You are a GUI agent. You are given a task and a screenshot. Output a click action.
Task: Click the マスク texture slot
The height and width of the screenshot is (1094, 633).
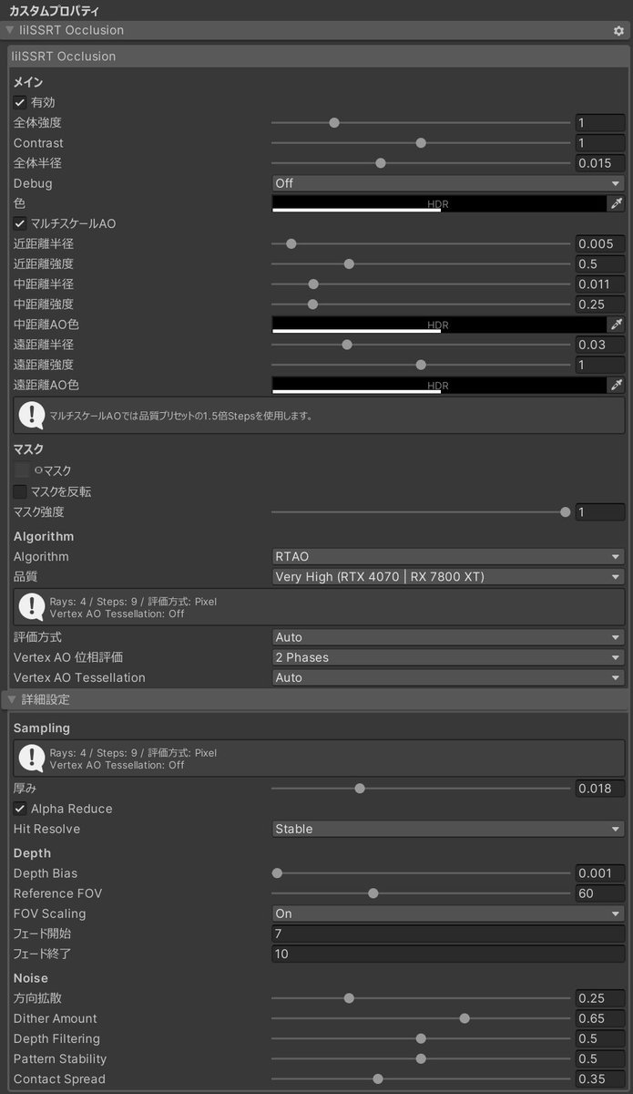pyautogui.click(x=22, y=470)
